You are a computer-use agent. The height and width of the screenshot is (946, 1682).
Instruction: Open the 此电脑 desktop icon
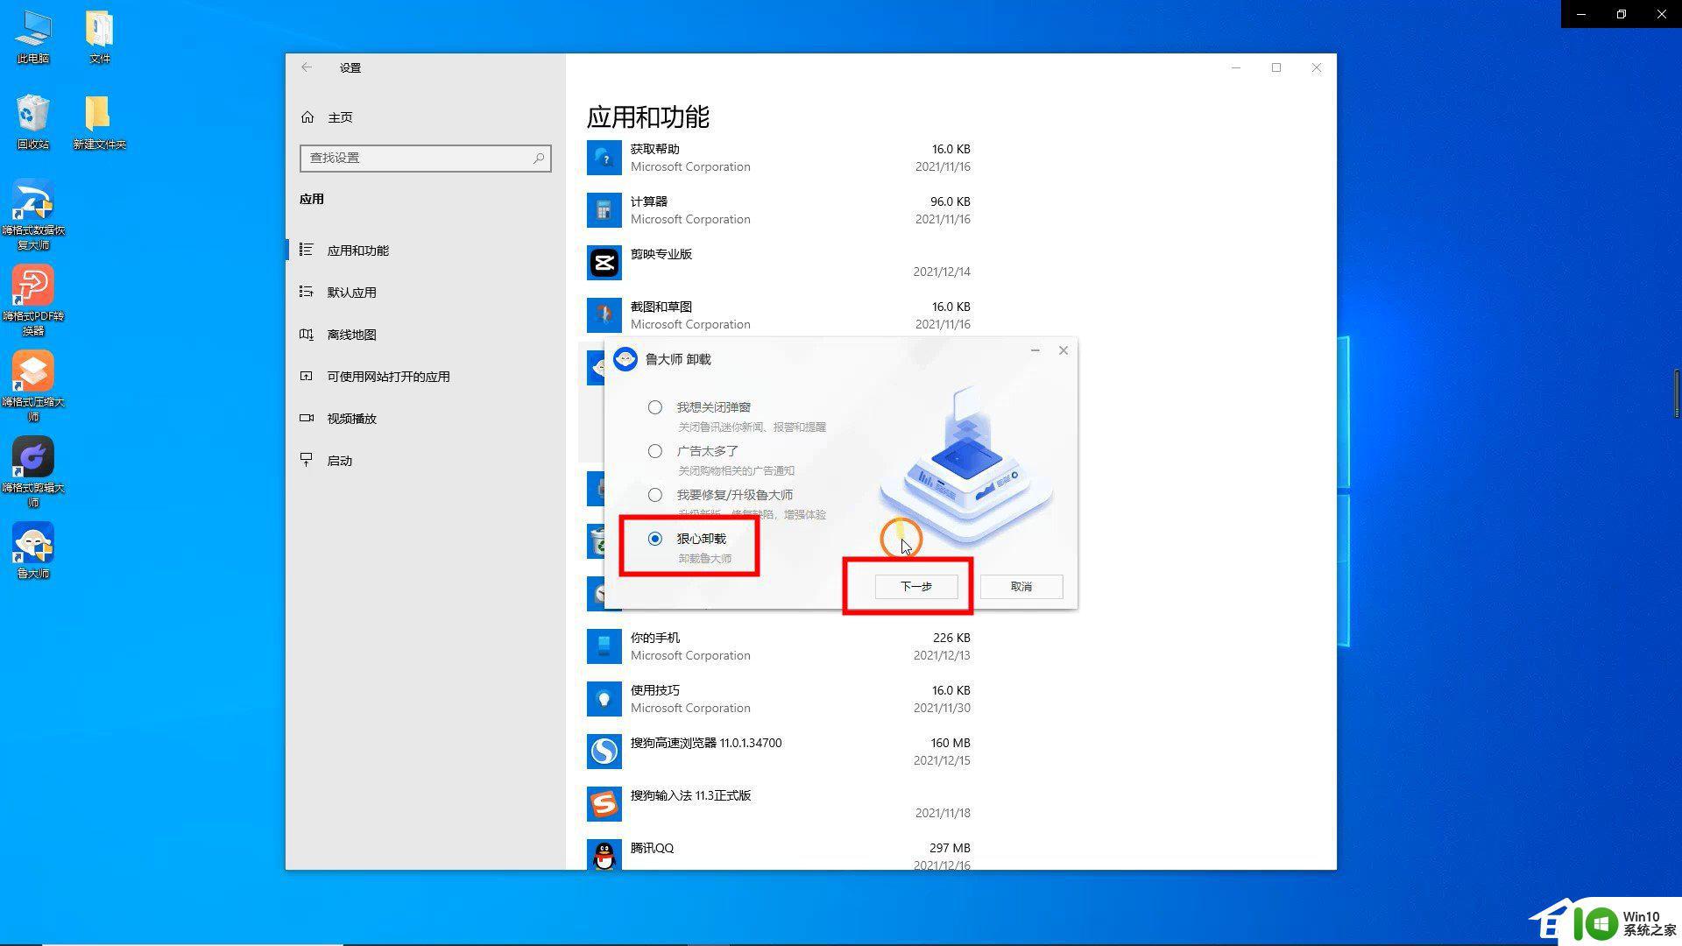(x=33, y=38)
